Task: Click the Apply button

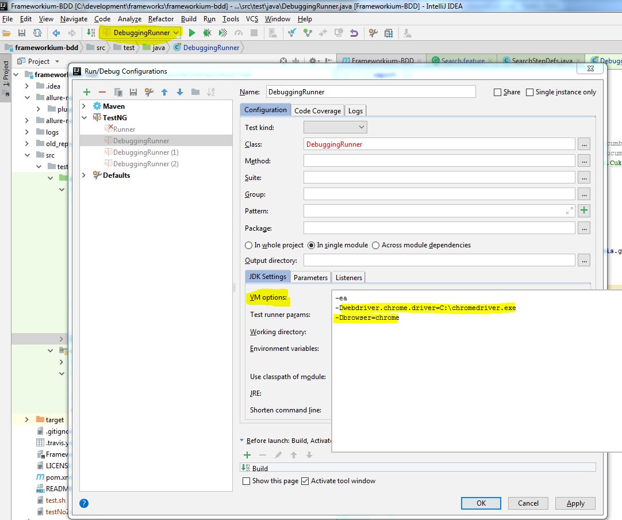Action: [575, 503]
